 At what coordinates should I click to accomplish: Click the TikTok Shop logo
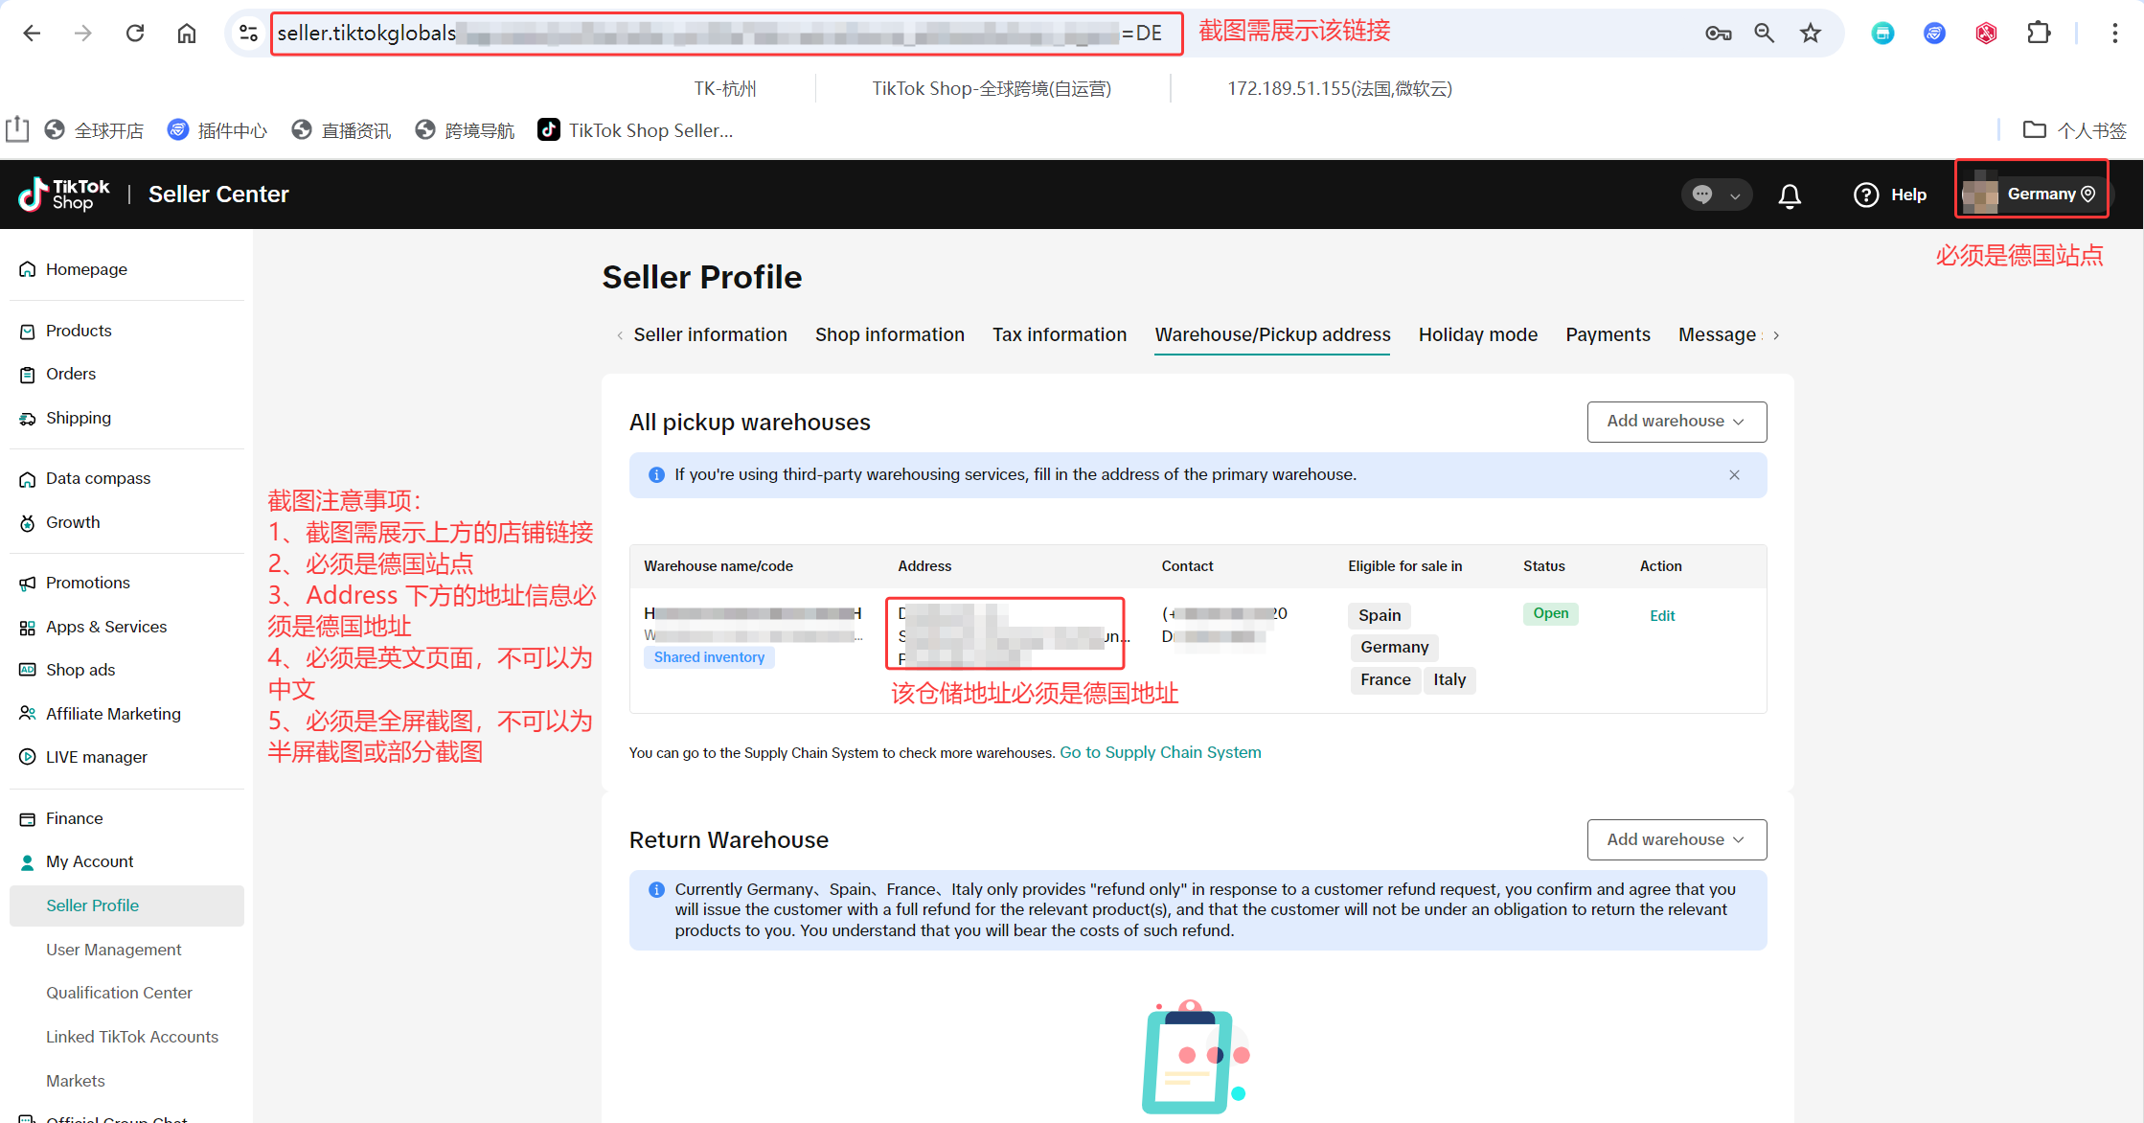(64, 195)
